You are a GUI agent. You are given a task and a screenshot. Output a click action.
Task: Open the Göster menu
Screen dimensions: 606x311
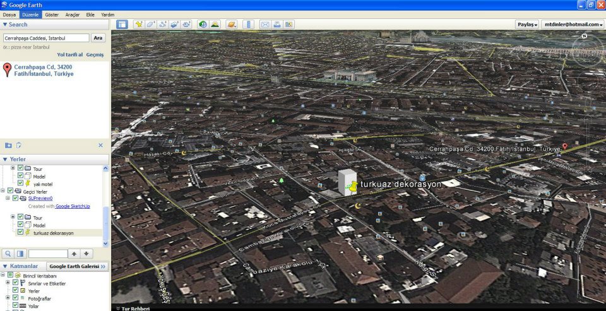[52, 15]
